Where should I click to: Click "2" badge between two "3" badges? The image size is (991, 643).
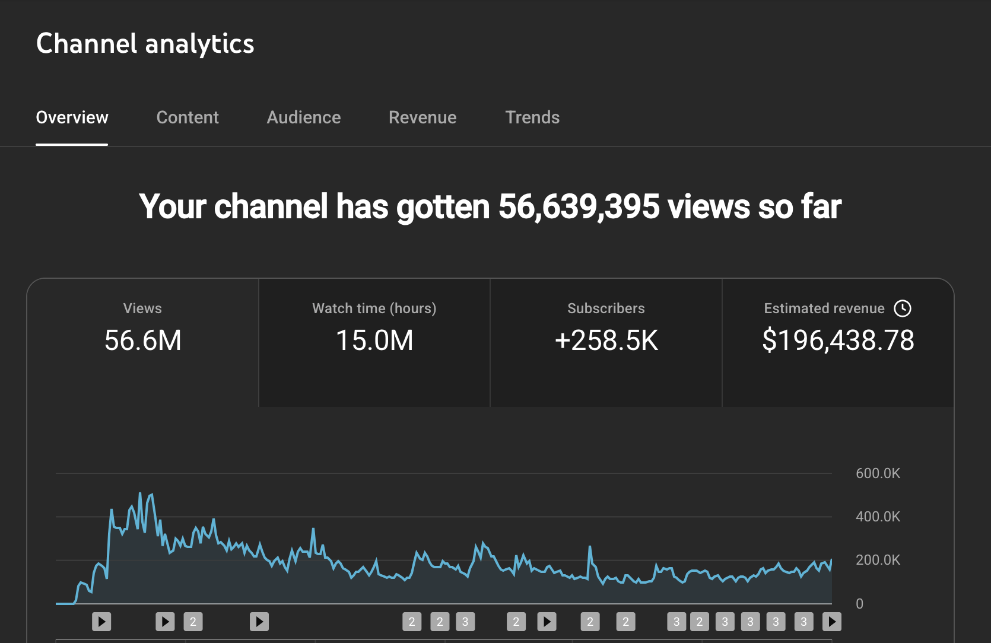click(x=700, y=622)
